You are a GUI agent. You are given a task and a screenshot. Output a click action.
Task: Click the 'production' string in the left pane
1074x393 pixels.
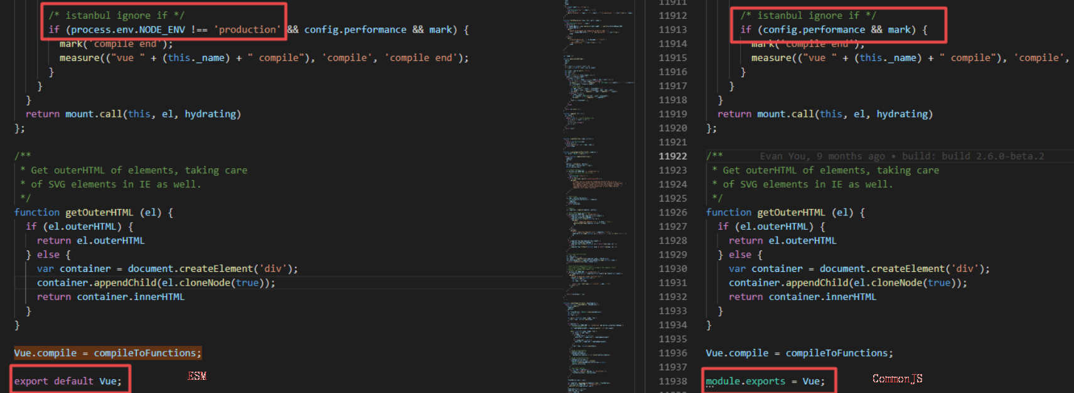[247, 30]
